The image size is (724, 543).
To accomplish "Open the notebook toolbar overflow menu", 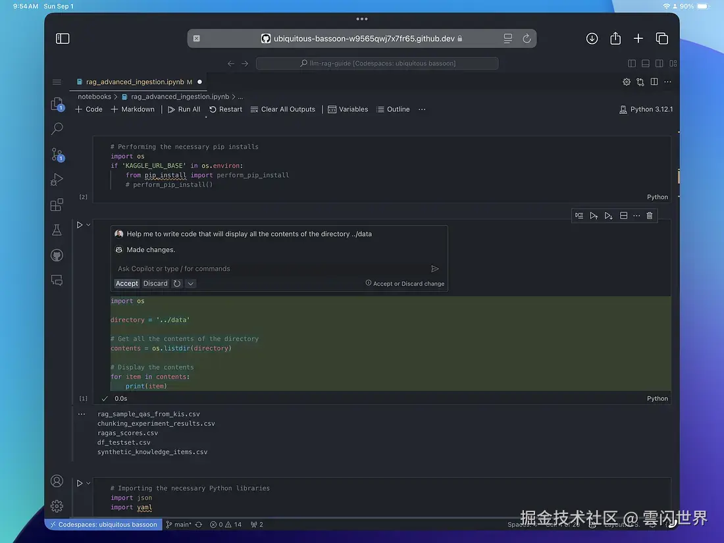I will pos(421,109).
